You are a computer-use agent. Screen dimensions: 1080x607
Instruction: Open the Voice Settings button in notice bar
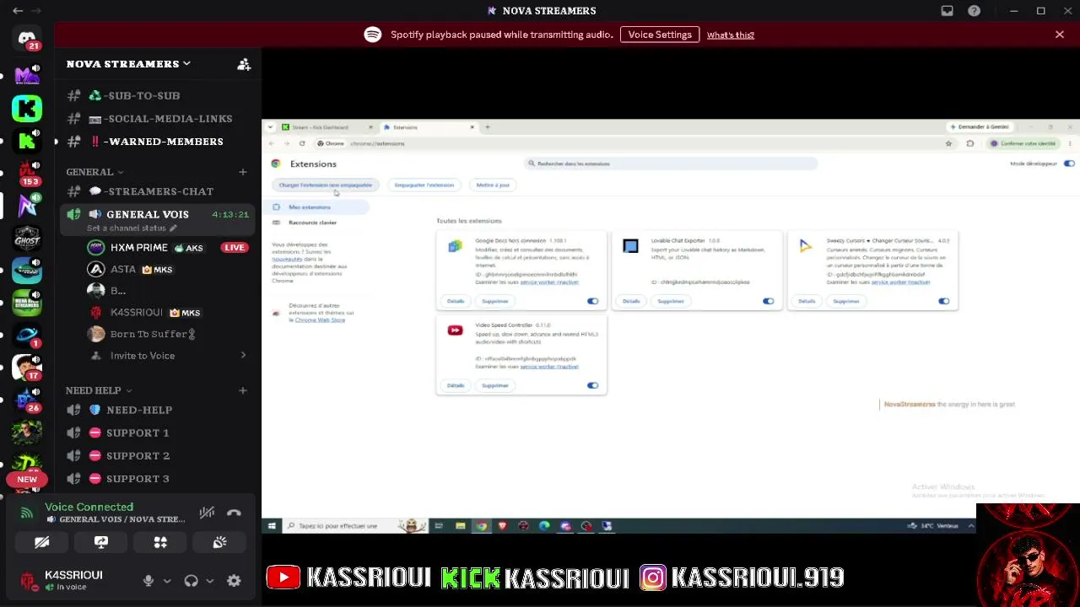coord(660,35)
